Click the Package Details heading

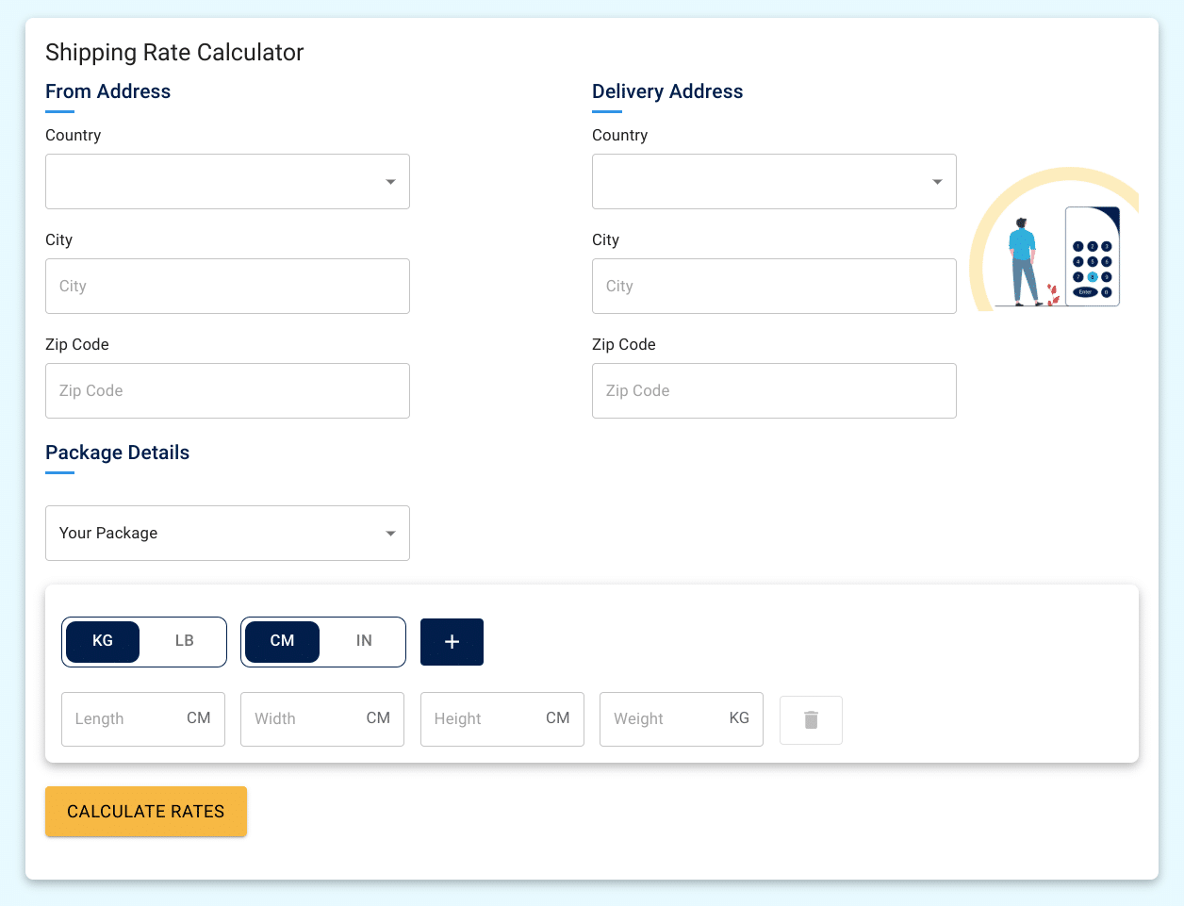point(117,453)
